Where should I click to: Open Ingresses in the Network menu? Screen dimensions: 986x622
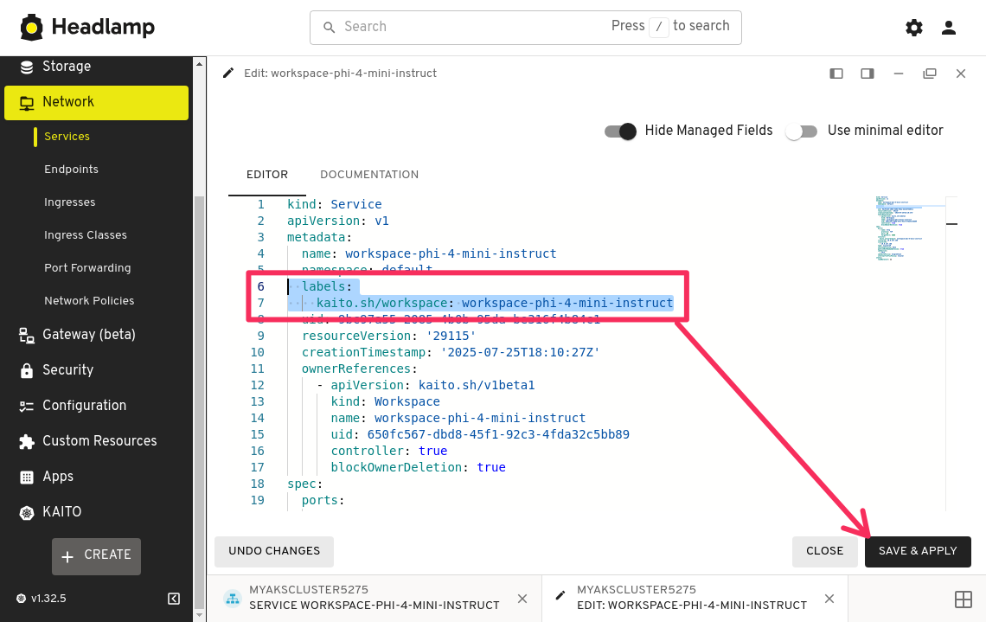(70, 202)
